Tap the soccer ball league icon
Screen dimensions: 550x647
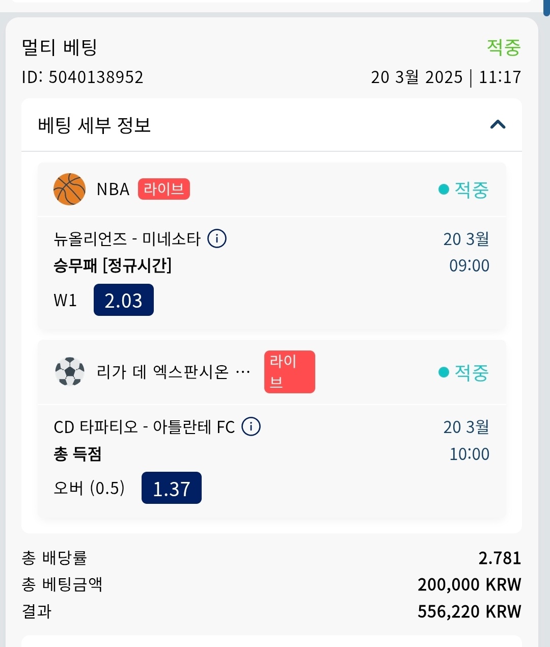pos(69,371)
